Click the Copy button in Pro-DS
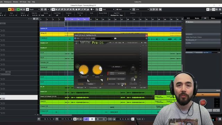This screenshot has height=125, width=222. (120, 42)
